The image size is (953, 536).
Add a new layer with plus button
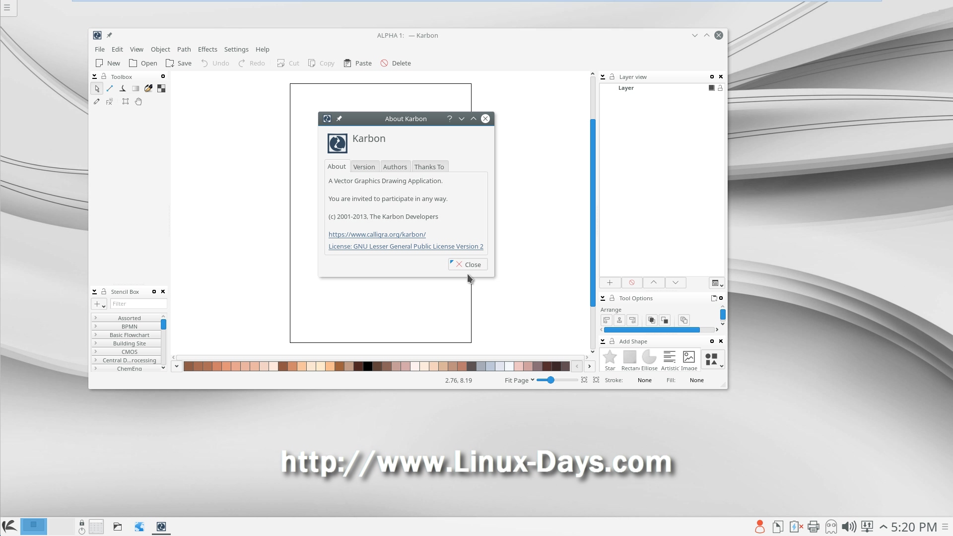[x=610, y=282]
